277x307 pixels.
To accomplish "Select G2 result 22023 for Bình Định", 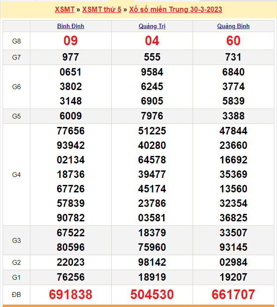I will (x=70, y=262).
